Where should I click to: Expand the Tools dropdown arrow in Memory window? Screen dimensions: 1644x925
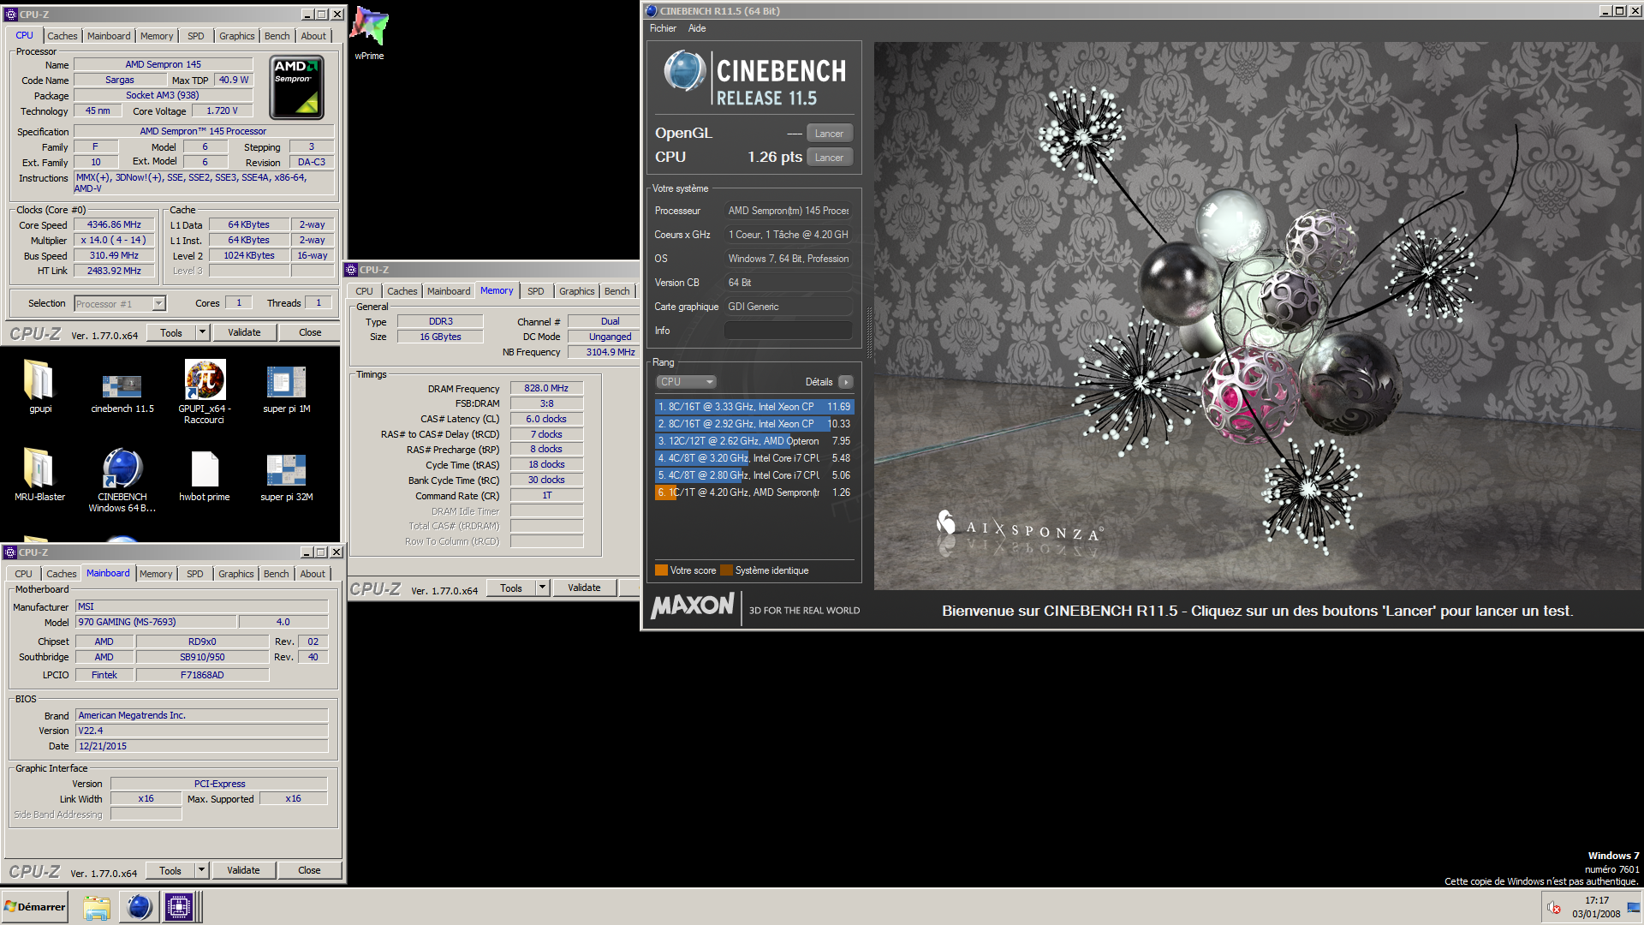pos(543,588)
